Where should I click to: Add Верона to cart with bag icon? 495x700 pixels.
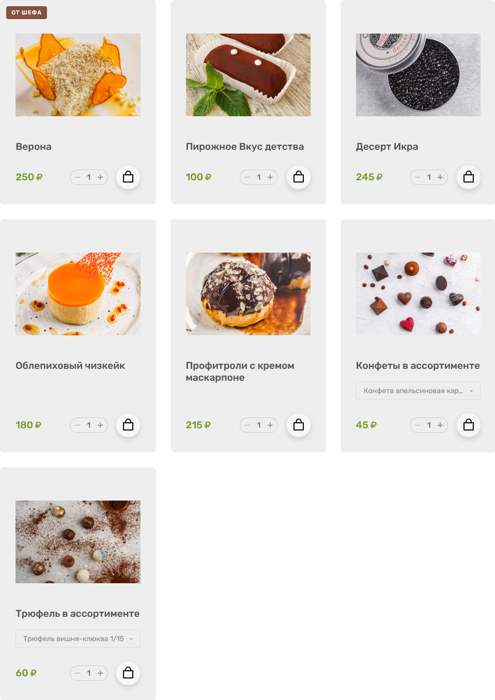128,177
